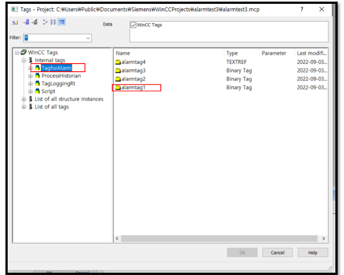Image resolution: width=344 pixels, height=275 pixels.
Task: Click the List of all structure instances icon
Action: pos(31,99)
